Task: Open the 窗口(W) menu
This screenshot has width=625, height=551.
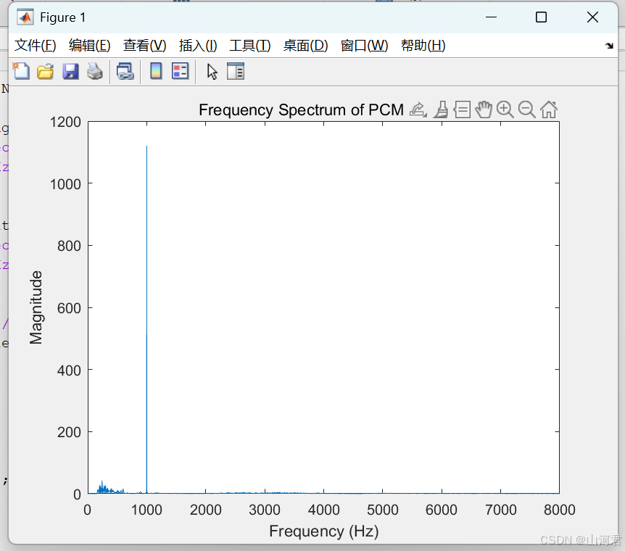Action: [364, 46]
